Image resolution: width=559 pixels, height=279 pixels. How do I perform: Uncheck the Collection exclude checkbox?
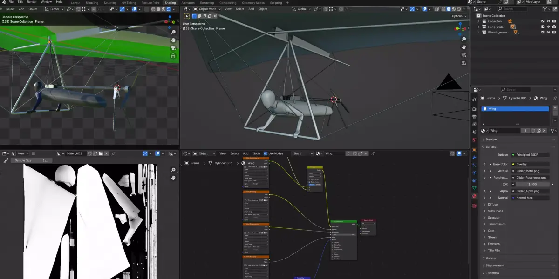point(543,21)
